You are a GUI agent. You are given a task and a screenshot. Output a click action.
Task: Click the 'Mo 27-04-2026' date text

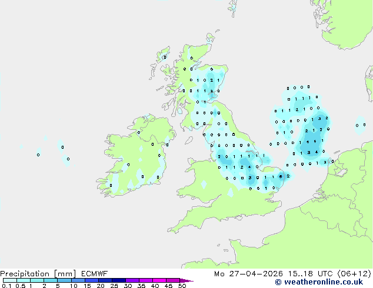pos(248,274)
